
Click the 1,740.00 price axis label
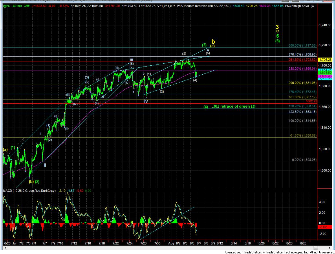click(325, 25)
